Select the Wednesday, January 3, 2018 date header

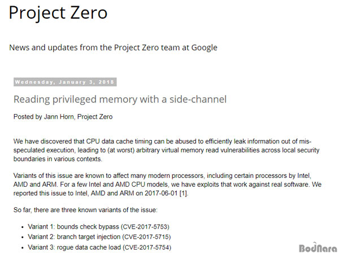[65, 82]
